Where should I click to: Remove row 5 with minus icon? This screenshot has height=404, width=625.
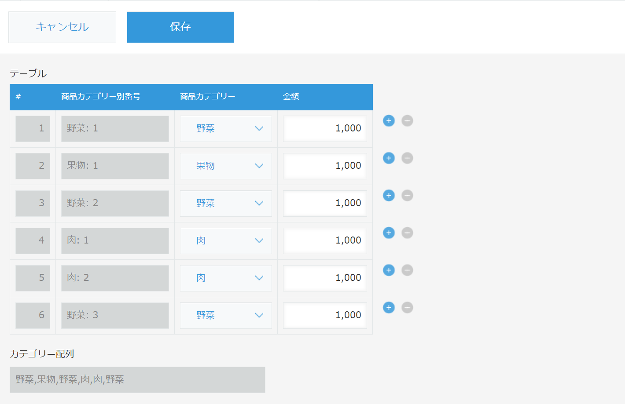point(407,270)
